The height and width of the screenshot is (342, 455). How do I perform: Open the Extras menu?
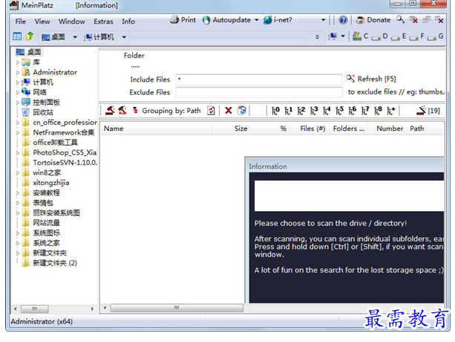coord(103,22)
